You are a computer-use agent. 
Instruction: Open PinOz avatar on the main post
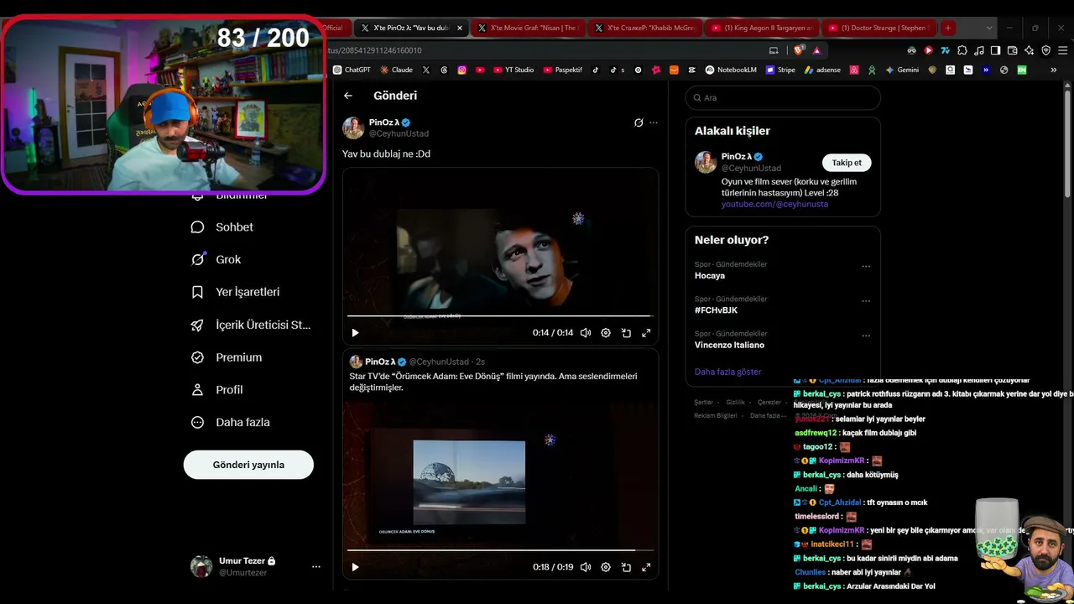353,128
